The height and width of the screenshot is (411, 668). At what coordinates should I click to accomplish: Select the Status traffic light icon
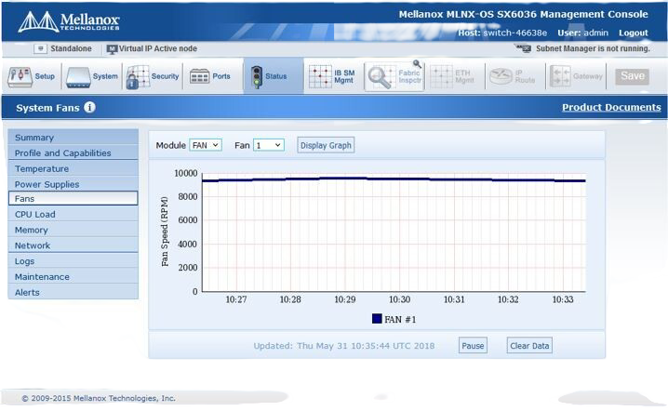tap(256, 77)
